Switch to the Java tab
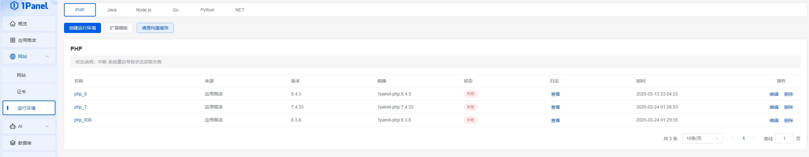The height and width of the screenshot is (157, 809). click(x=112, y=10)
